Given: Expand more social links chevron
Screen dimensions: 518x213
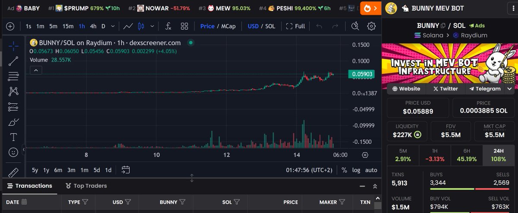Looking at the screenshot, I should (510, 89).
